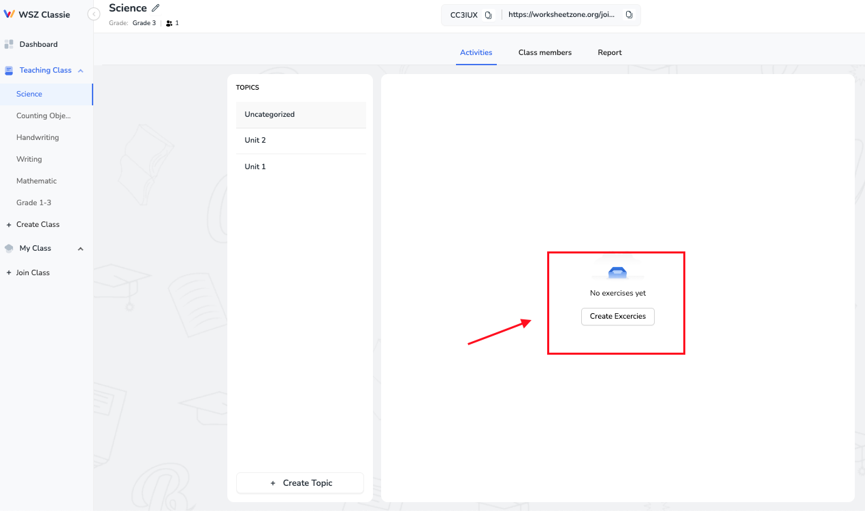Click the Dashboard grid icon

pyautogui.click(x=9, y=44)
